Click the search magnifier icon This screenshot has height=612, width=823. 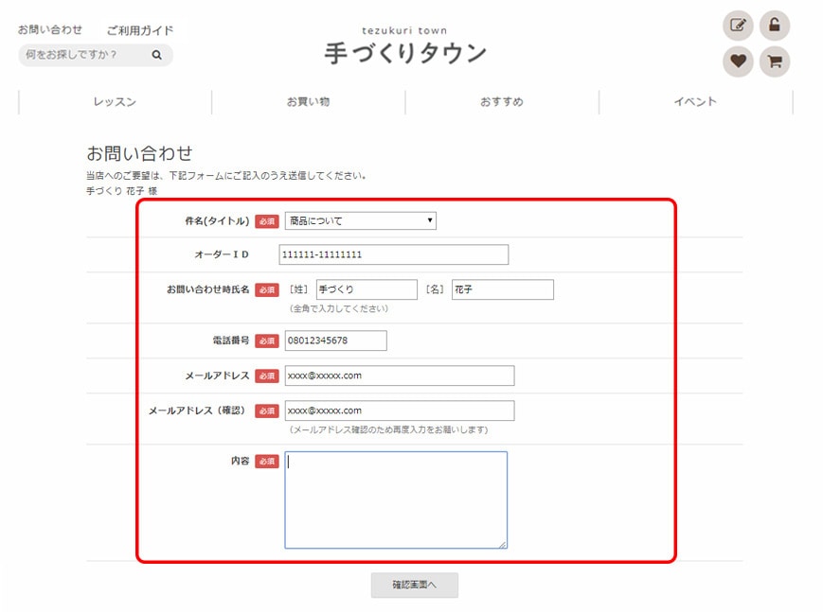[x=157, y=55]
